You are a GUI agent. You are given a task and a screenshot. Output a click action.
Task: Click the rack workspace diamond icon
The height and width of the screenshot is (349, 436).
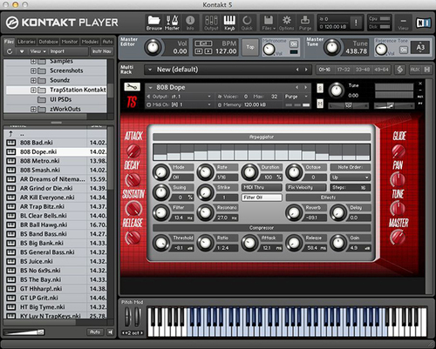point(400,70)
